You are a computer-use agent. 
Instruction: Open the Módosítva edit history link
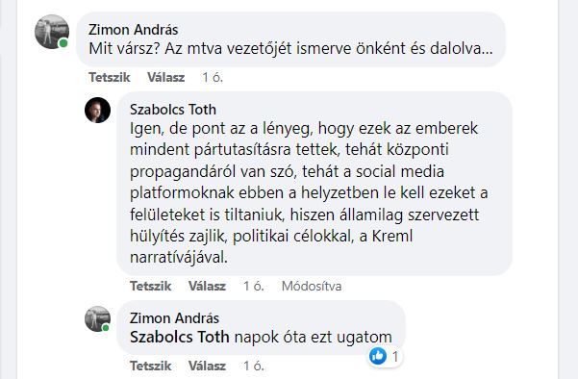[312, 286]
